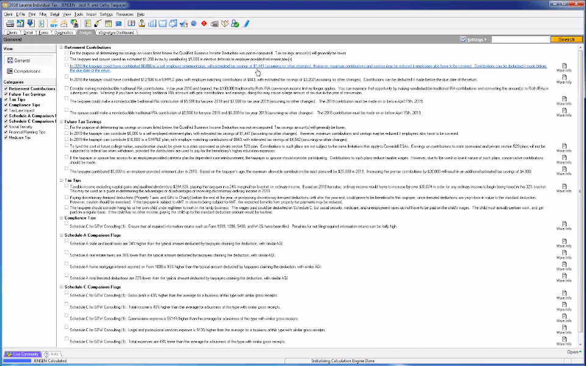The image size is (586, 366).
Task: Toggle the Tax Tips category checkbox
Action: click(x=5, y=99)
